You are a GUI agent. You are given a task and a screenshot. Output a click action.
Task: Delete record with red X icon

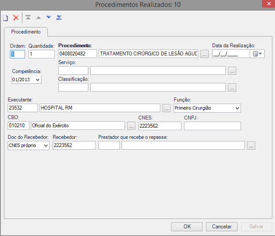tap(16, 18)
